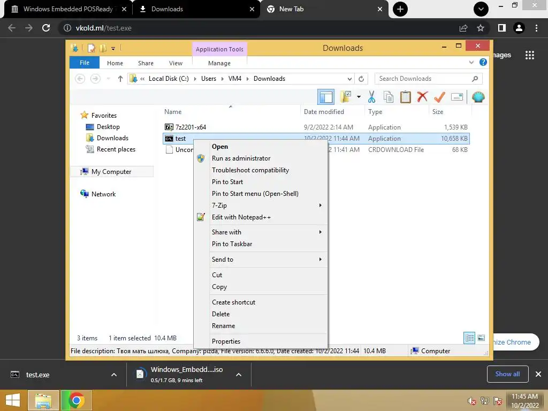The width and height of the screenshot is (548, 411).
Task: Click the Windows Start button on taskbar
Action: (13, 400)
